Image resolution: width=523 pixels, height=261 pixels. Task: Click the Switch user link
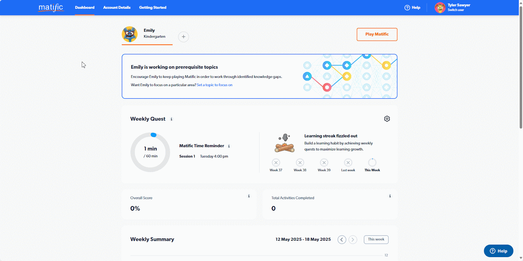(x=456, y=10)
